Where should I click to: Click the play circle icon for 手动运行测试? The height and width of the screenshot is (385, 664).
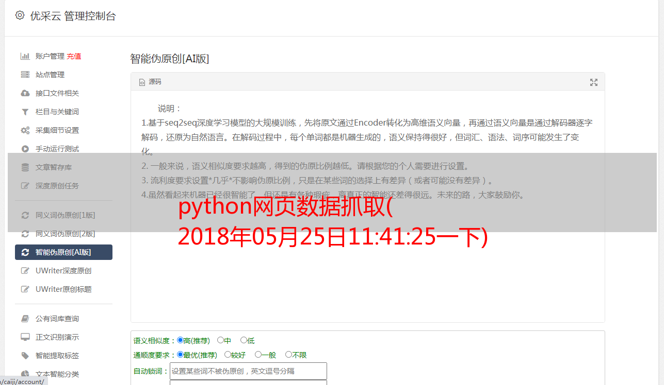(25, 149)
